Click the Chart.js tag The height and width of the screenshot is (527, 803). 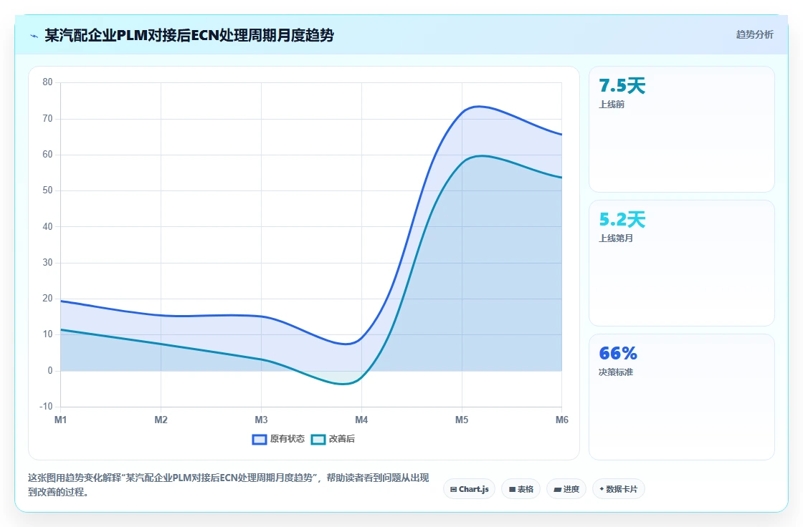469,489
